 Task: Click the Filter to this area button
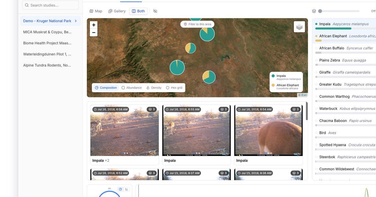click(197, 24)
